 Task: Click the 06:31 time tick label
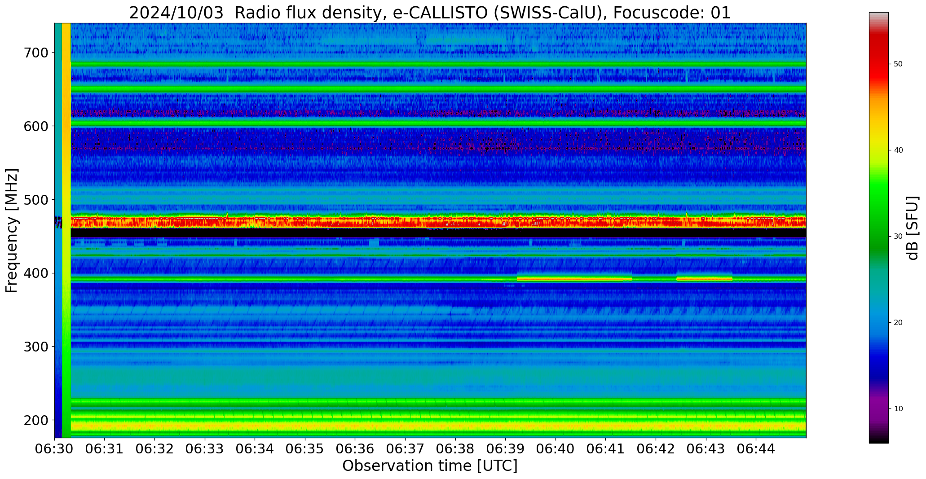(x=105, y=448)
